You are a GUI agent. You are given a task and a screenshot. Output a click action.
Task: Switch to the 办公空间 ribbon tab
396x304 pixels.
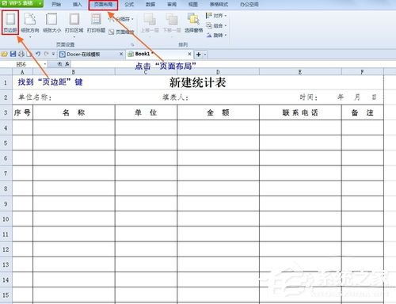coord(249,4)
